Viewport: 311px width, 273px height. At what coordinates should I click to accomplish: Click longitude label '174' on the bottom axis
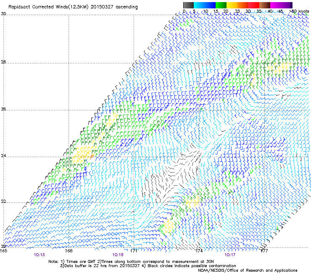199,251
